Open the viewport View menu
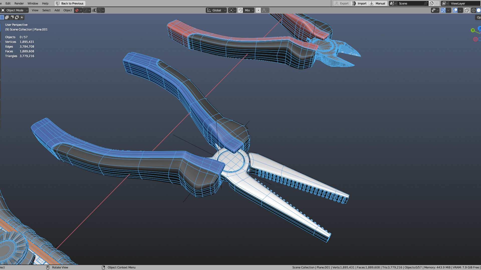Screen dimensions: 481x270 coord(35,10)
